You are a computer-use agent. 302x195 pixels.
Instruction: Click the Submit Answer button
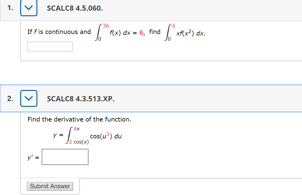[x=50, y=186]
